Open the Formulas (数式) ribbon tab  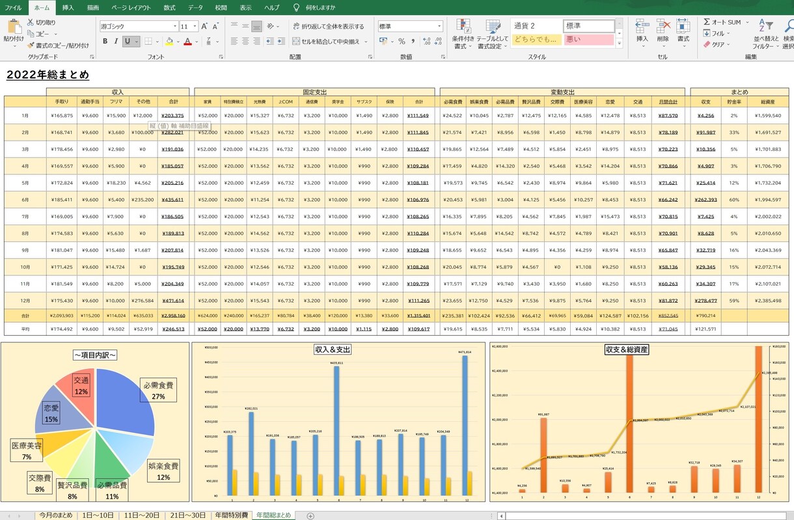(169, 8)
